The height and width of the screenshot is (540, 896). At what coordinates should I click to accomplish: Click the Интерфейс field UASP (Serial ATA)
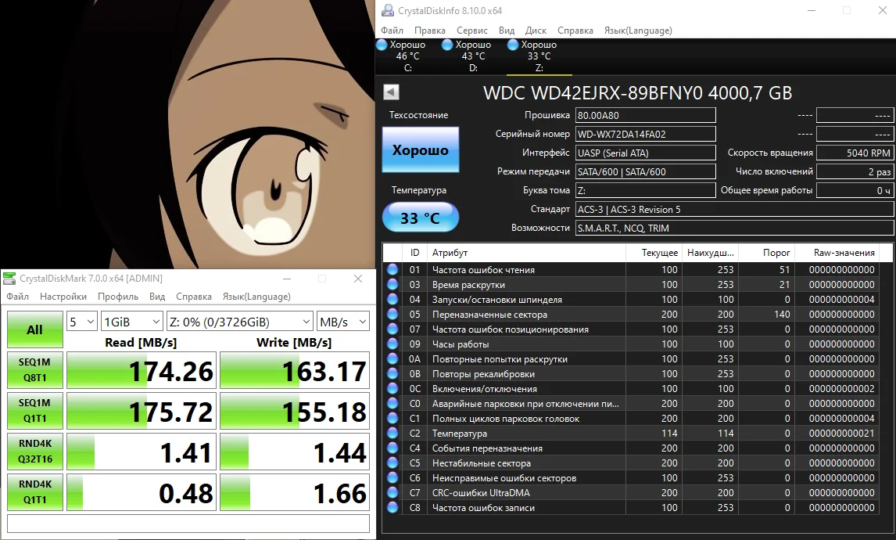(x=646, y=153)
